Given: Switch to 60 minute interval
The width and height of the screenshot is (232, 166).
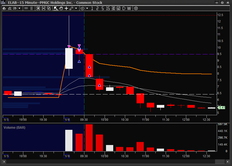Looking at the screenshot, I should click(x=118, y=8).
